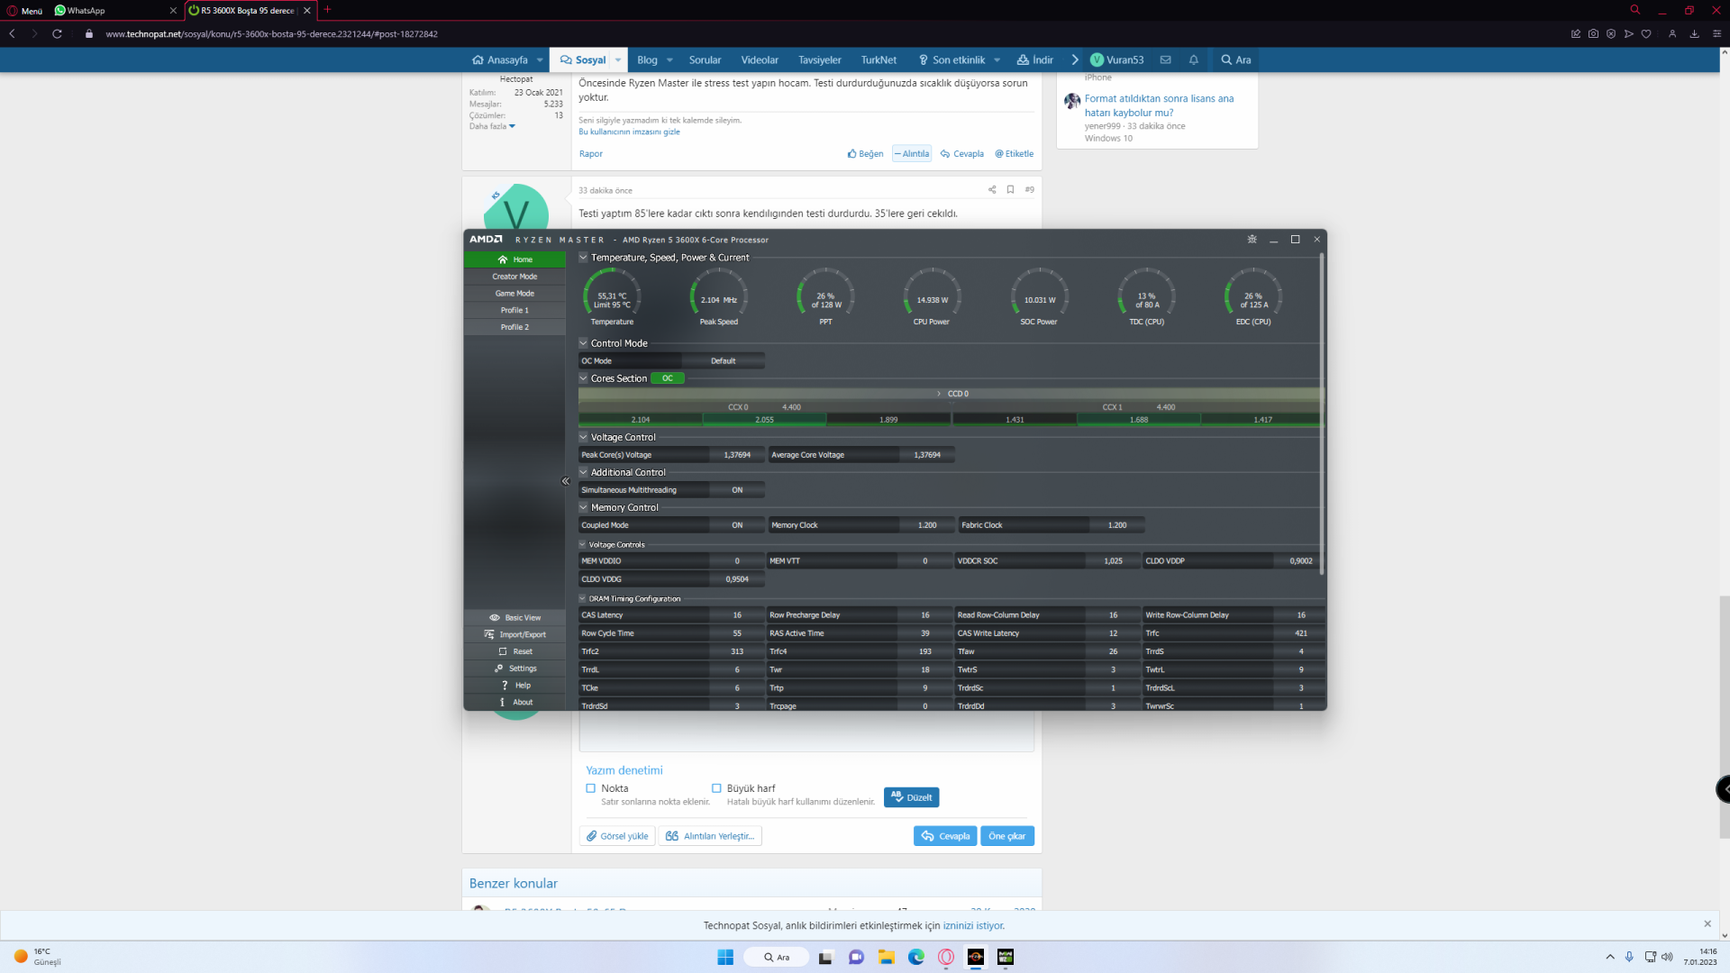Open the Sorular navigation menu item
Viewport: 1730px width, 973px height.
(705, 60)
